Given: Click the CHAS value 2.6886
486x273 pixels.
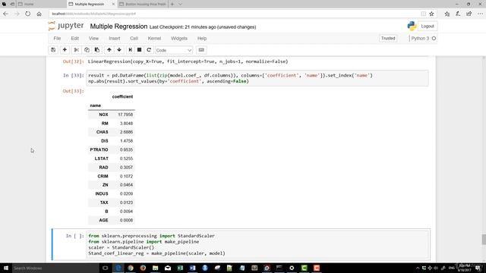Looking at the screenshot, I should coord(126,132).
